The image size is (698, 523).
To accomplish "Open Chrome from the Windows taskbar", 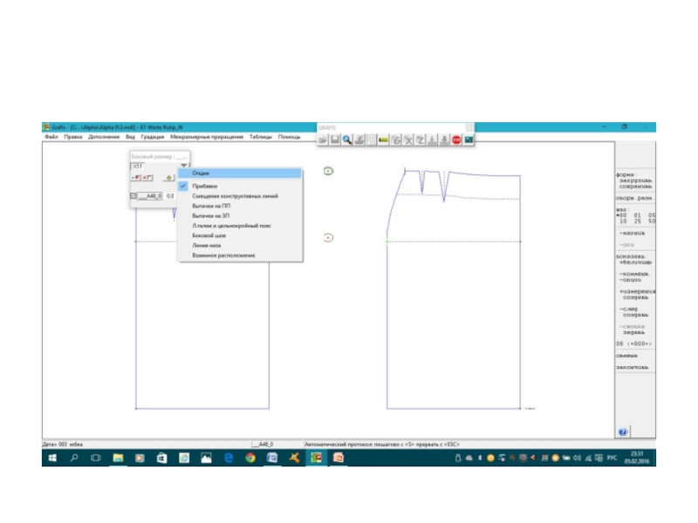I will (250, 458).
